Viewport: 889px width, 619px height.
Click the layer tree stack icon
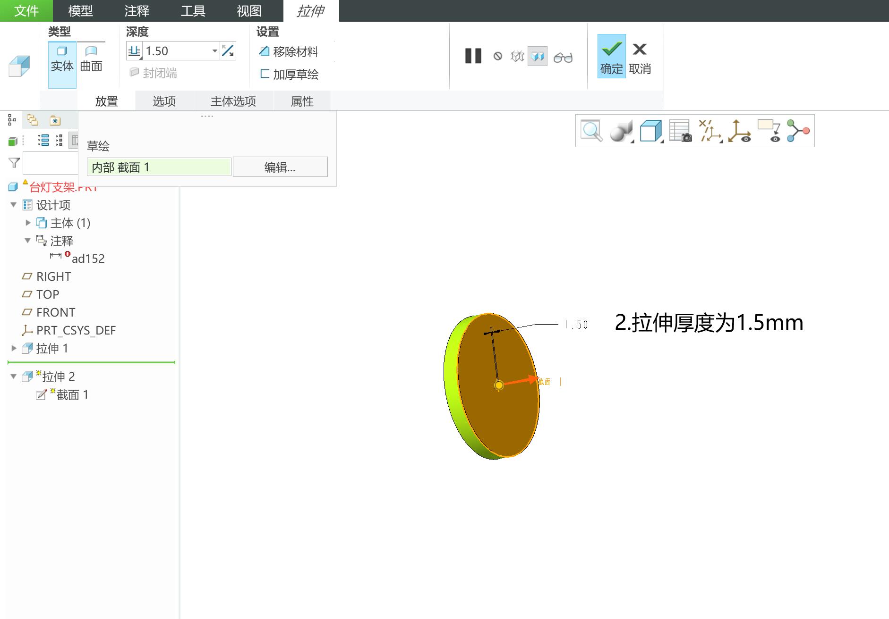[x=33, y=120]
